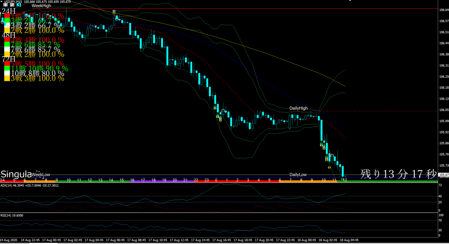Click the Singula indicator name label
Image resolution: width=449 pixels, height=244 pixels.
[16, 175]
